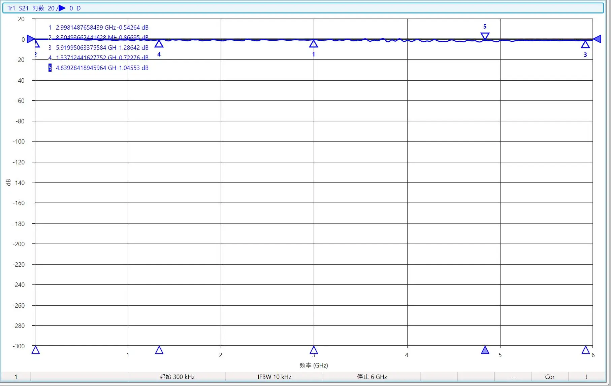Click the left reference level arrow
The image size is (611, 386).
tap(31, 39)
